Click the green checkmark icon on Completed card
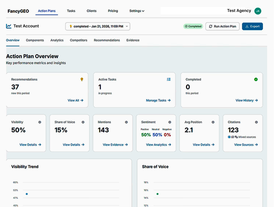 [255, 79]
